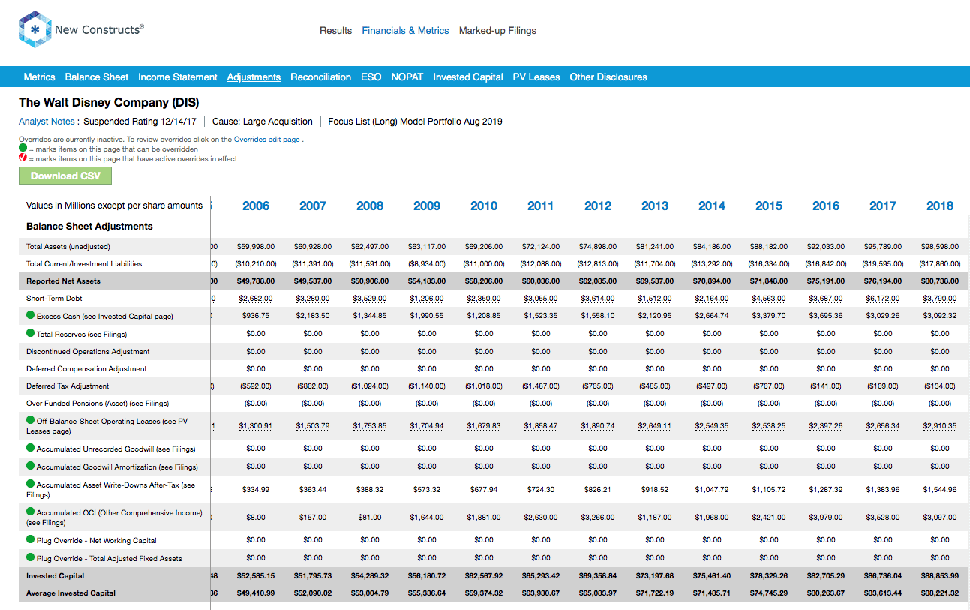Click the 2008 column header

click(370, 206)
